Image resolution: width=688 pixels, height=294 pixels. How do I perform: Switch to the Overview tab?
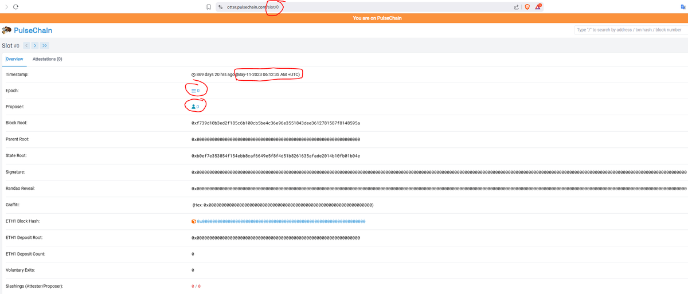14,59
